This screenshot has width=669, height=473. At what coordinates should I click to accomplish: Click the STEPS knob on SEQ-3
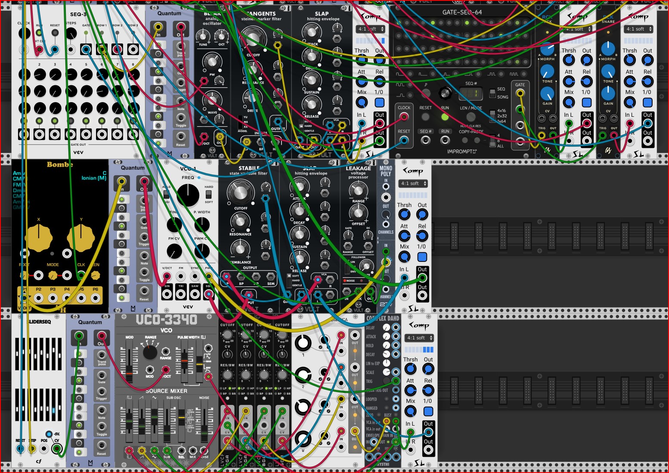coord(71,34)
